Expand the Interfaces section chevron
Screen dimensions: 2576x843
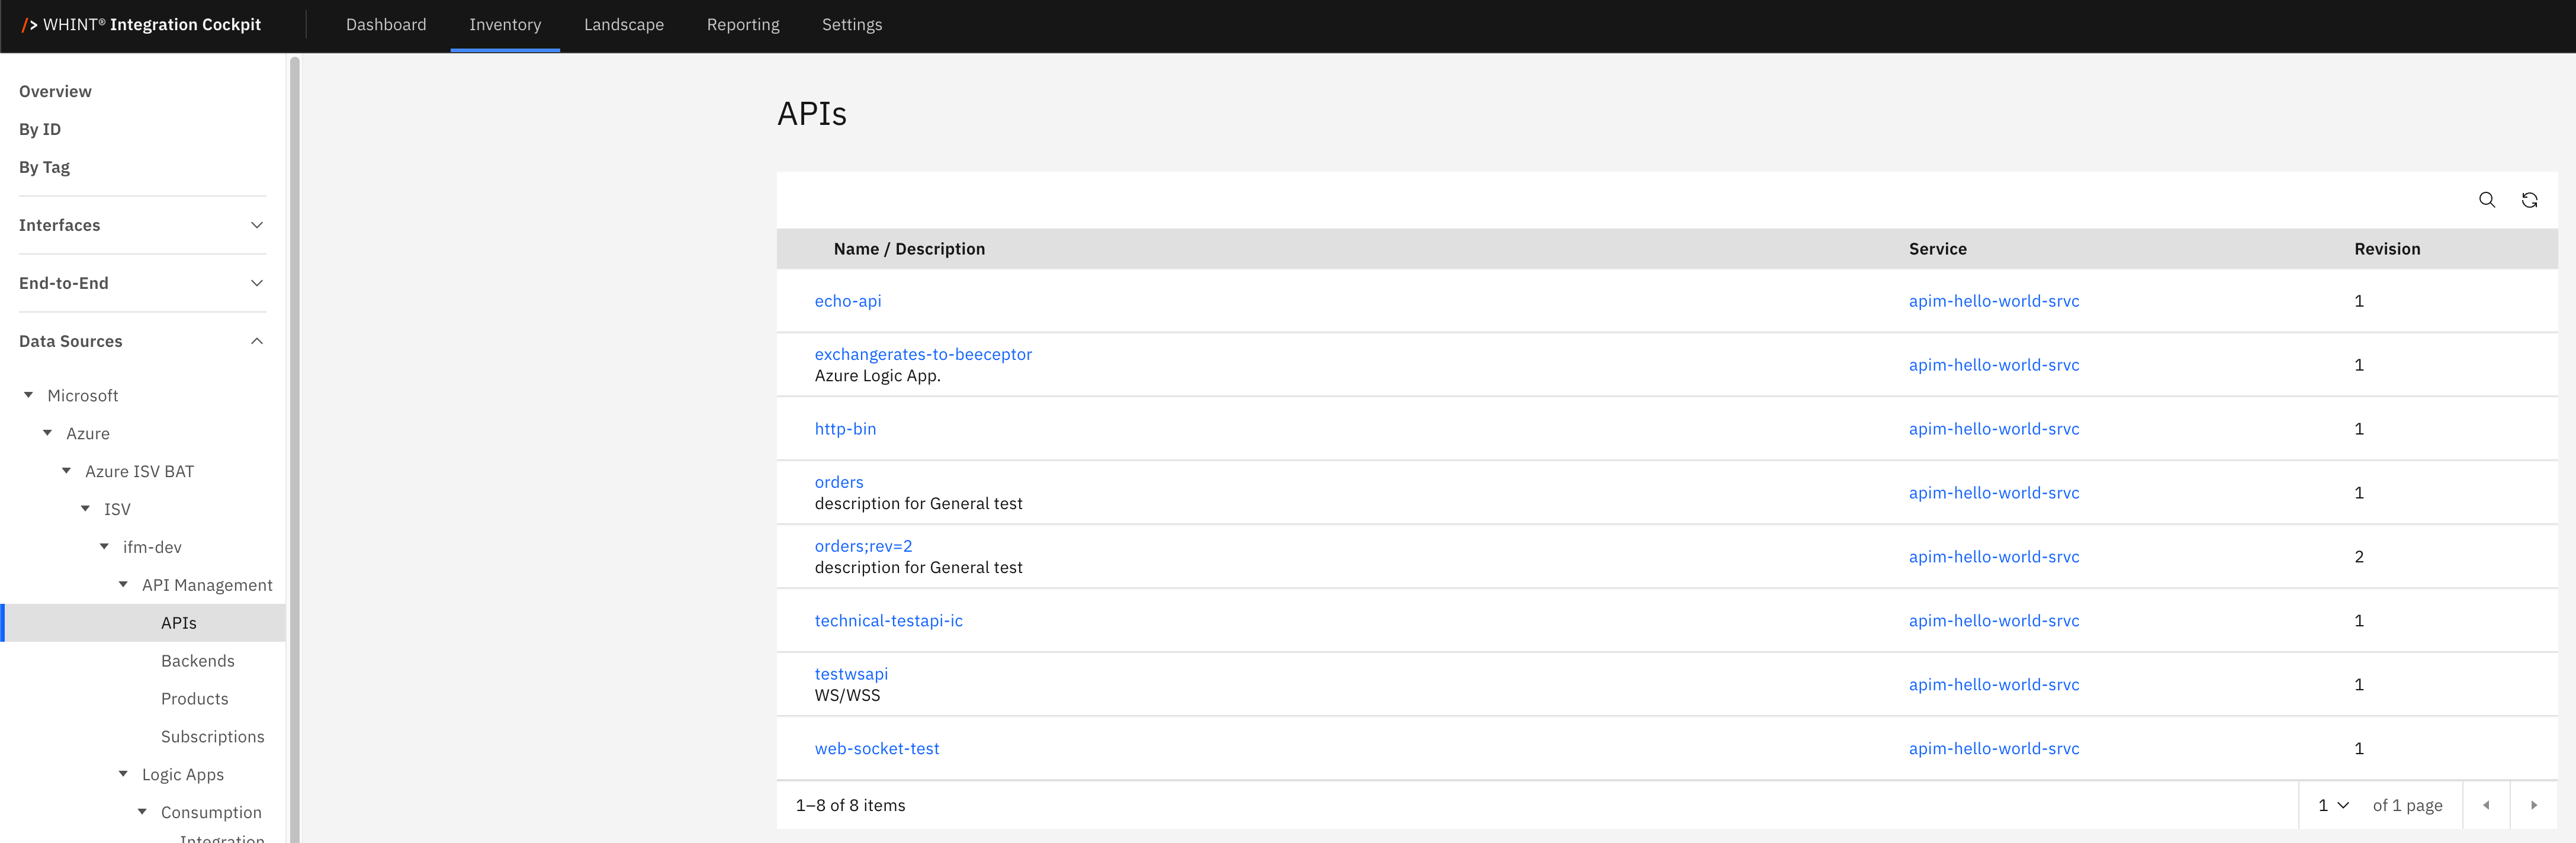[x=257, y=225]
